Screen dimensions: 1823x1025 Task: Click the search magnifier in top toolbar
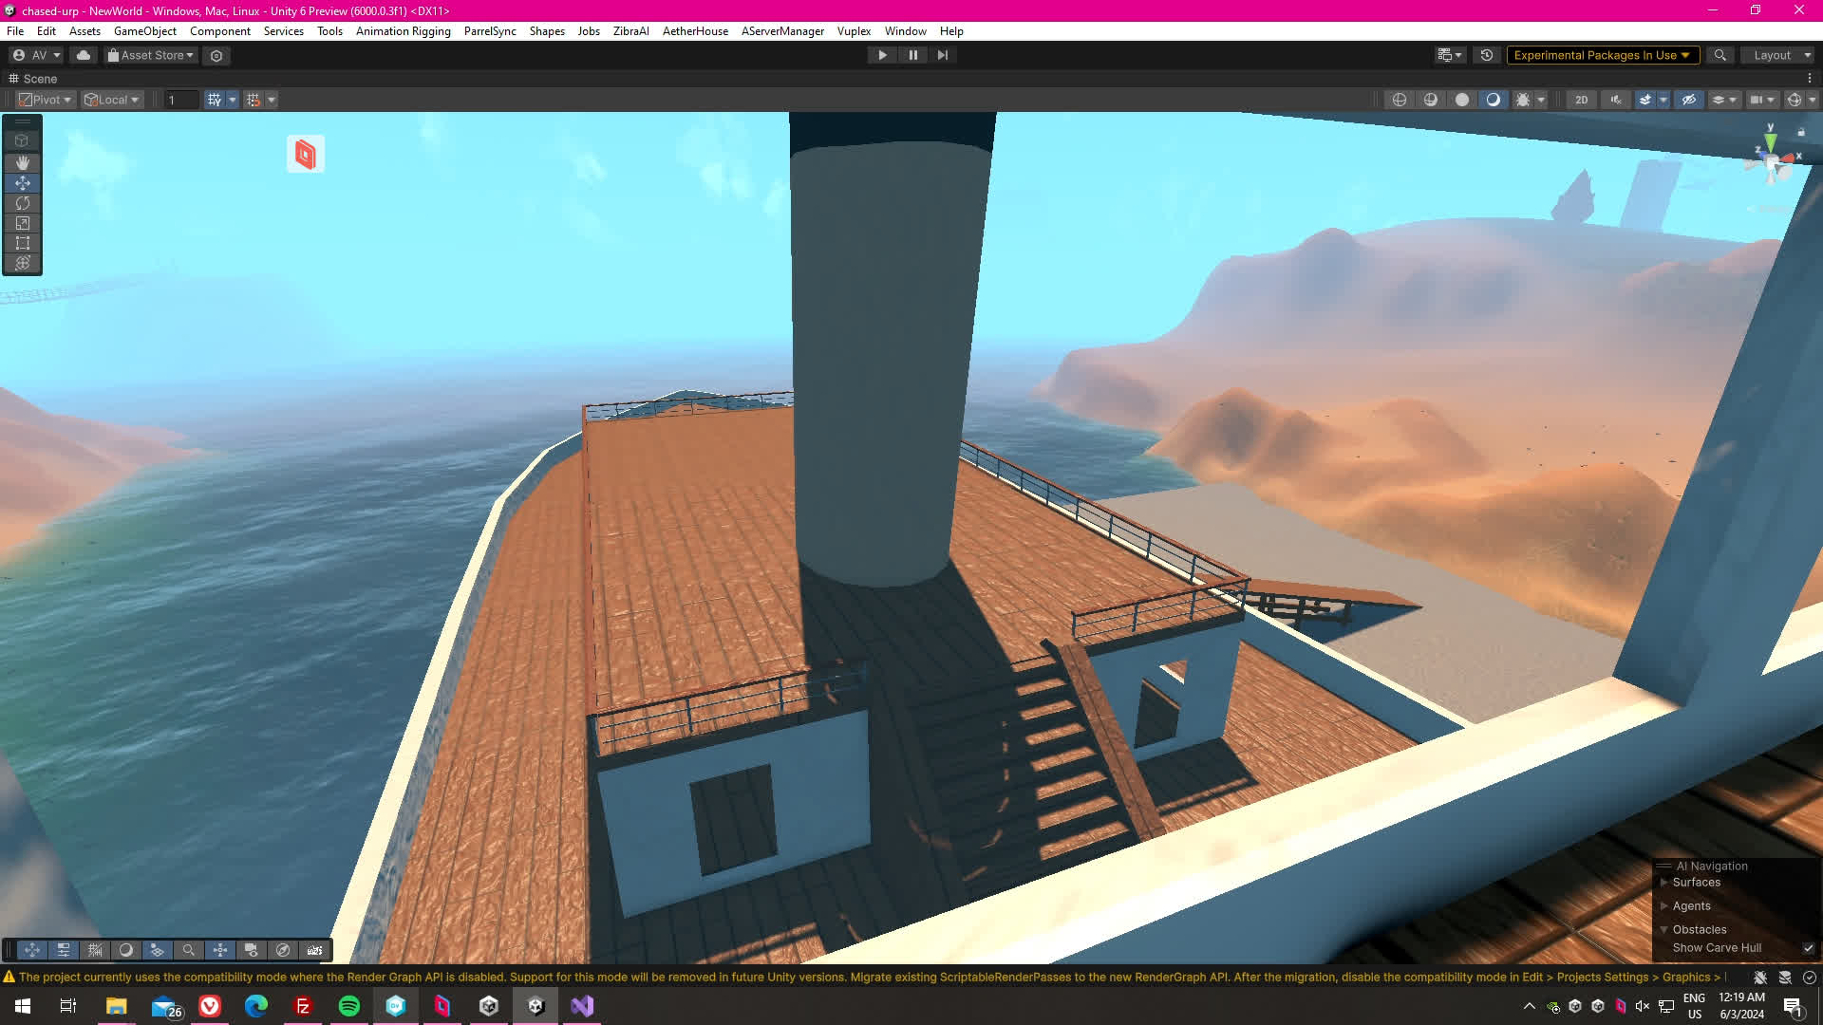pos(1720,55)
